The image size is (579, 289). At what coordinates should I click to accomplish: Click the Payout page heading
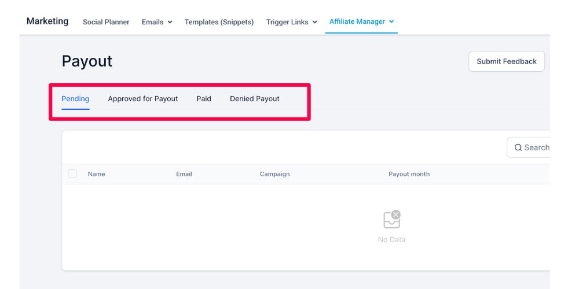[87, 61]
